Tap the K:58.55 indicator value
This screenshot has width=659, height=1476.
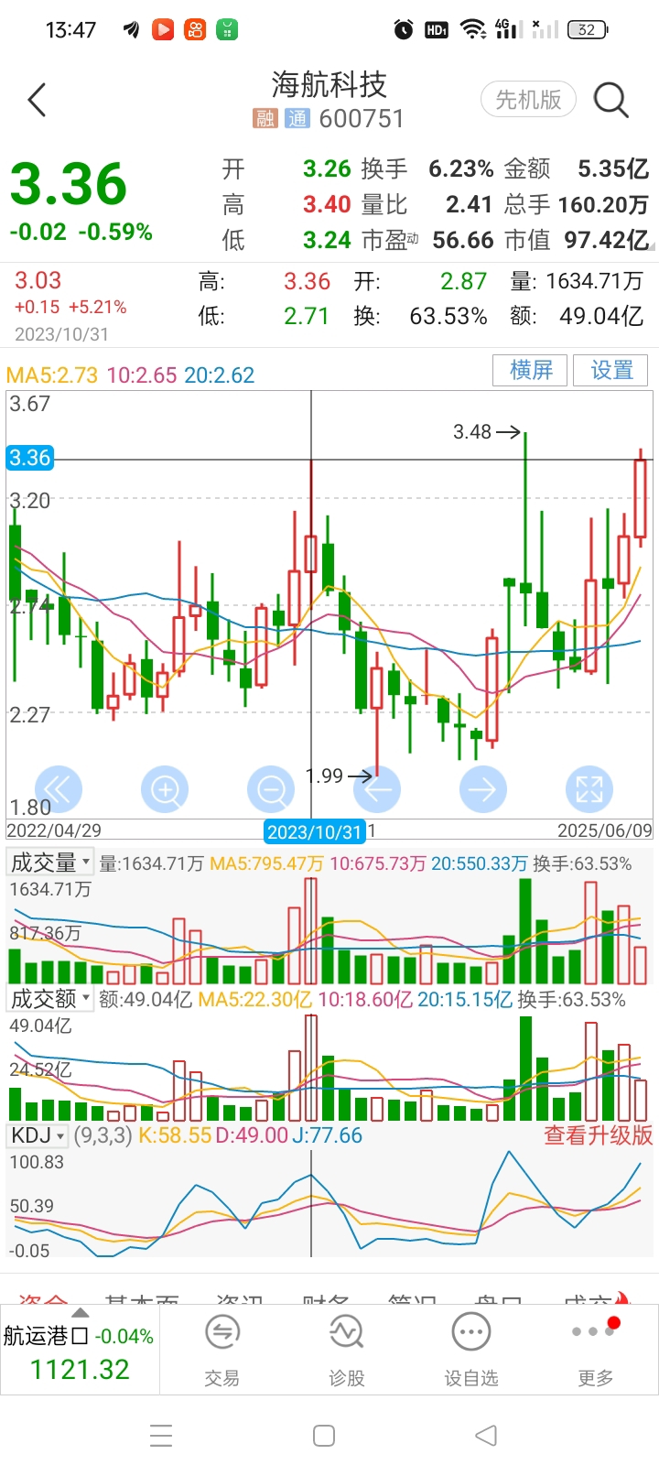pos(174,1135)
